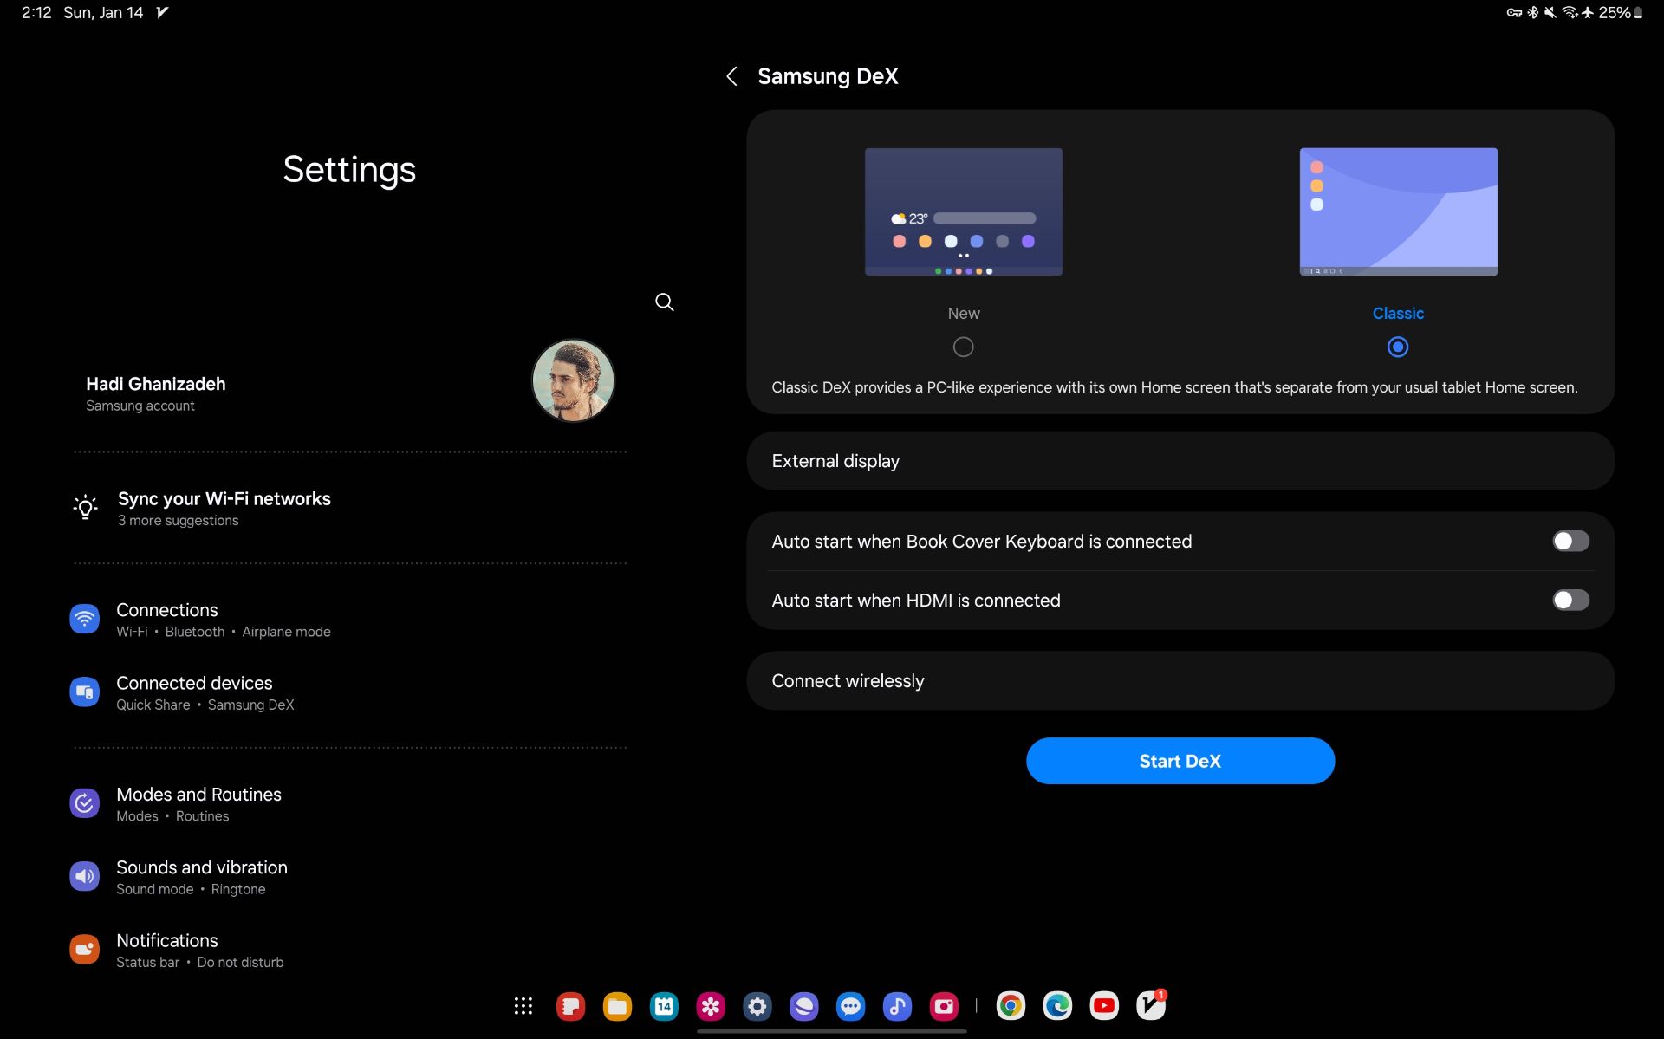Open My Files from the taskbar
The image size is (1664, 1039).
point(617,1005)
